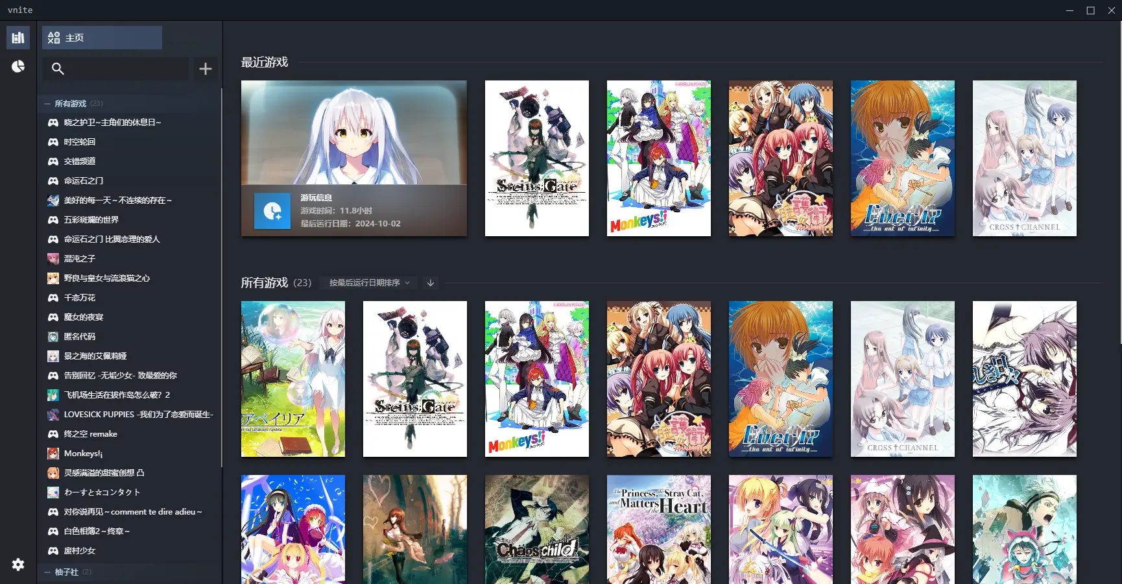Screen dimensions: 1122x584
Task: Open 对你说再见~comment te dire adieu~
Action: 129,512
